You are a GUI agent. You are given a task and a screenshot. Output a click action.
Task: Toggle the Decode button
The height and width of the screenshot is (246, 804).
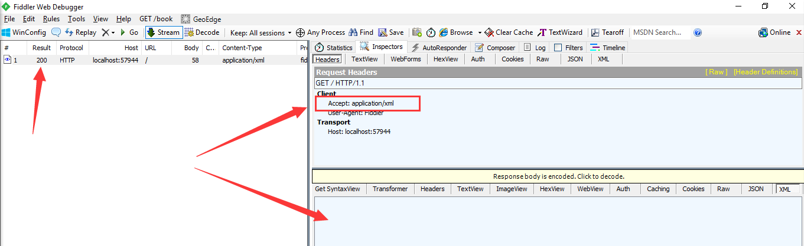[x=202, y=32]
